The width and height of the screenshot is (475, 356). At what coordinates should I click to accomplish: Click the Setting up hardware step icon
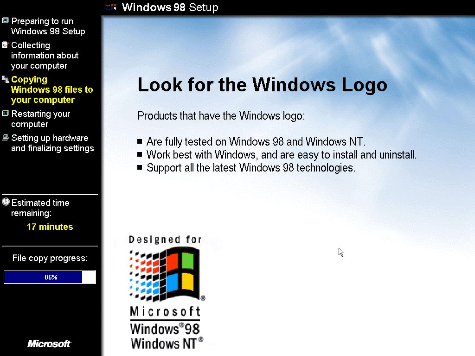[x=5, y=138]
